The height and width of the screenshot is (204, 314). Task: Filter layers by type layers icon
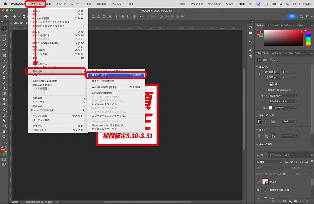(296, 162)
